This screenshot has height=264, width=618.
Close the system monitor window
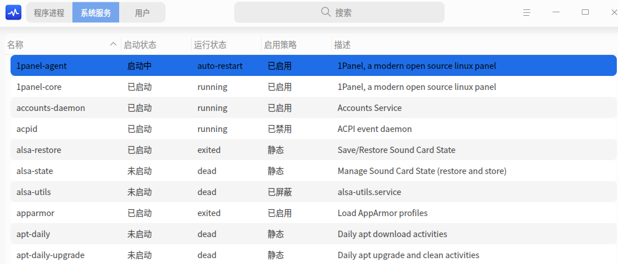point(614,13)
